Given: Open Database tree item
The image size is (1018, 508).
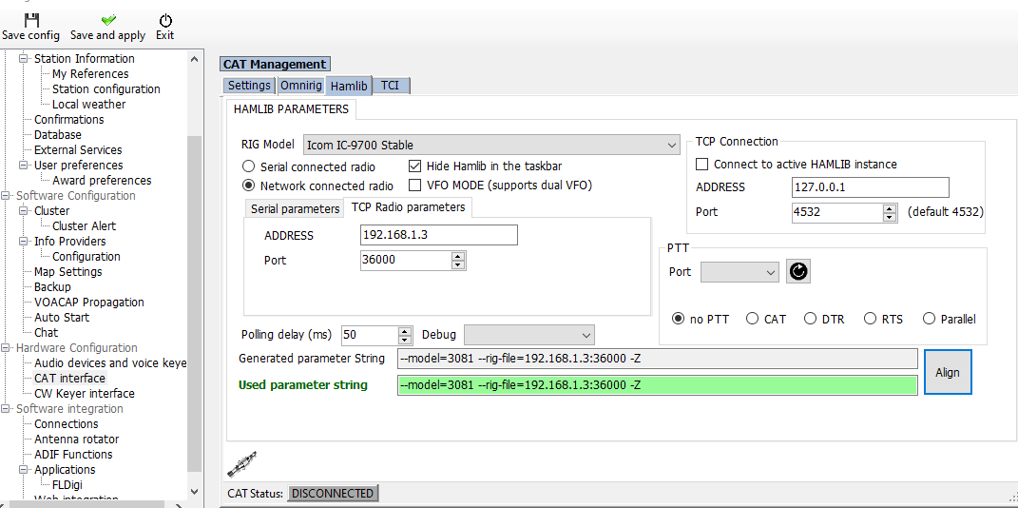Looking at the screenshot, I should pos(58,134).
